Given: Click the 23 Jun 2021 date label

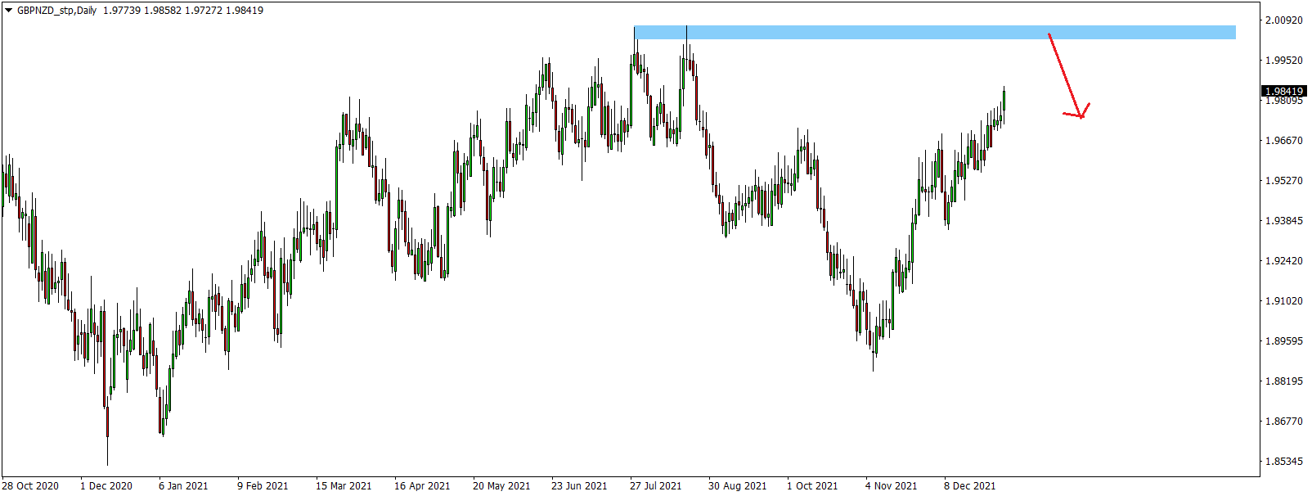Looking at the screenshot, I should [x=579, y=486].
